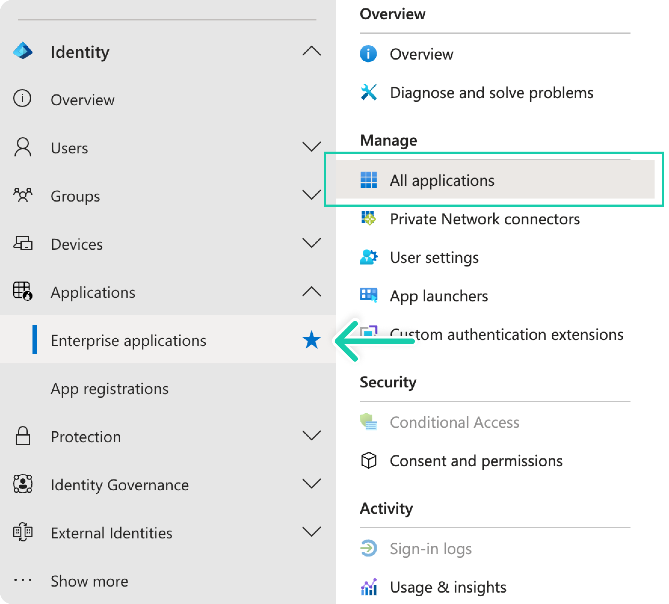This screenshot has height=604, width=669.
Task: Open the Protection lock icon
Action: [x=23, y=436]
